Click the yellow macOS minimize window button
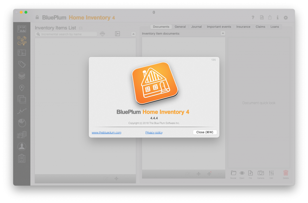Image resolution: width=308 pixels, height=203 pixels. [21, 12]
